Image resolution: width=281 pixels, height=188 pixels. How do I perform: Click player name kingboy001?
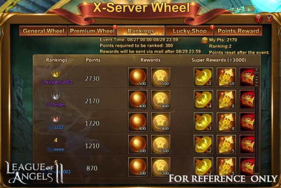[59, 82]
